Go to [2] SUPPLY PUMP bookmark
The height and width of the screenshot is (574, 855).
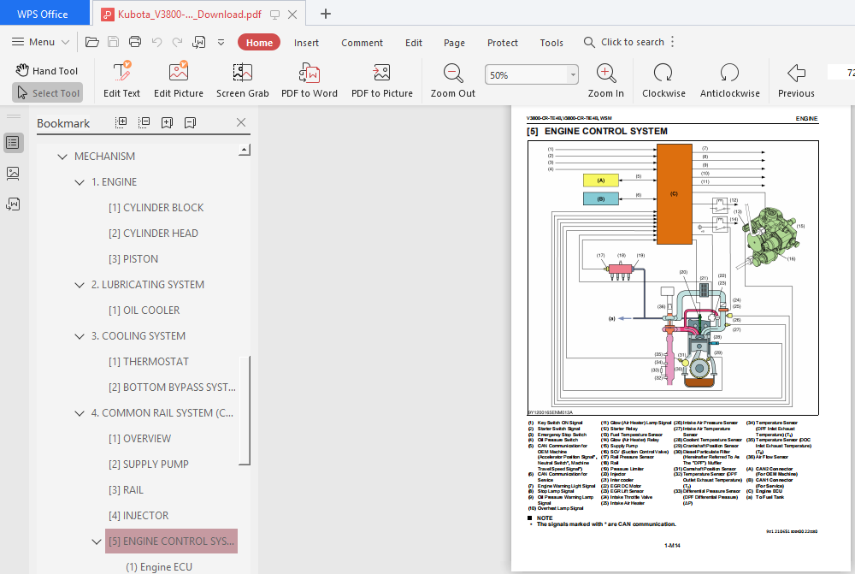click(x=148, y=464)
